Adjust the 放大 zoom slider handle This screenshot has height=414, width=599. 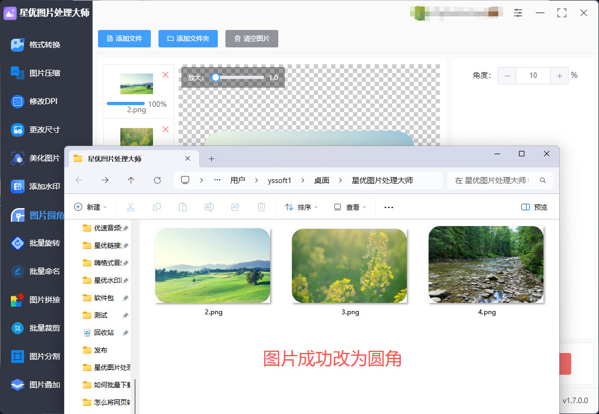[x=216, y=77]
